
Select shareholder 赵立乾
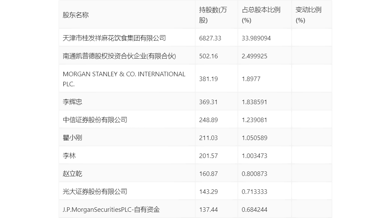pyautogui.click(x=72, y=174)
